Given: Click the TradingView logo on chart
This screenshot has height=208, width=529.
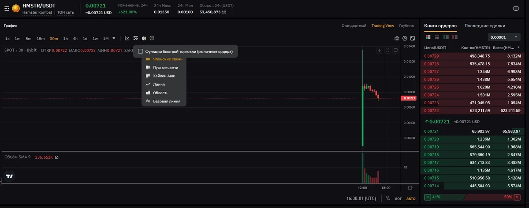Looking at the screenshot, I should 9,176.
